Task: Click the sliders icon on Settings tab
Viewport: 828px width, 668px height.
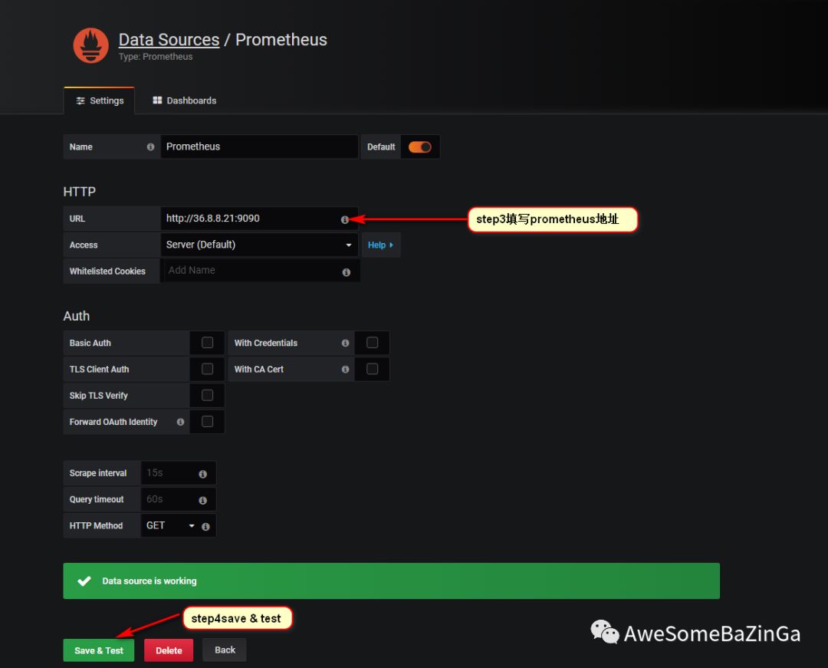Action: point(80,100)
